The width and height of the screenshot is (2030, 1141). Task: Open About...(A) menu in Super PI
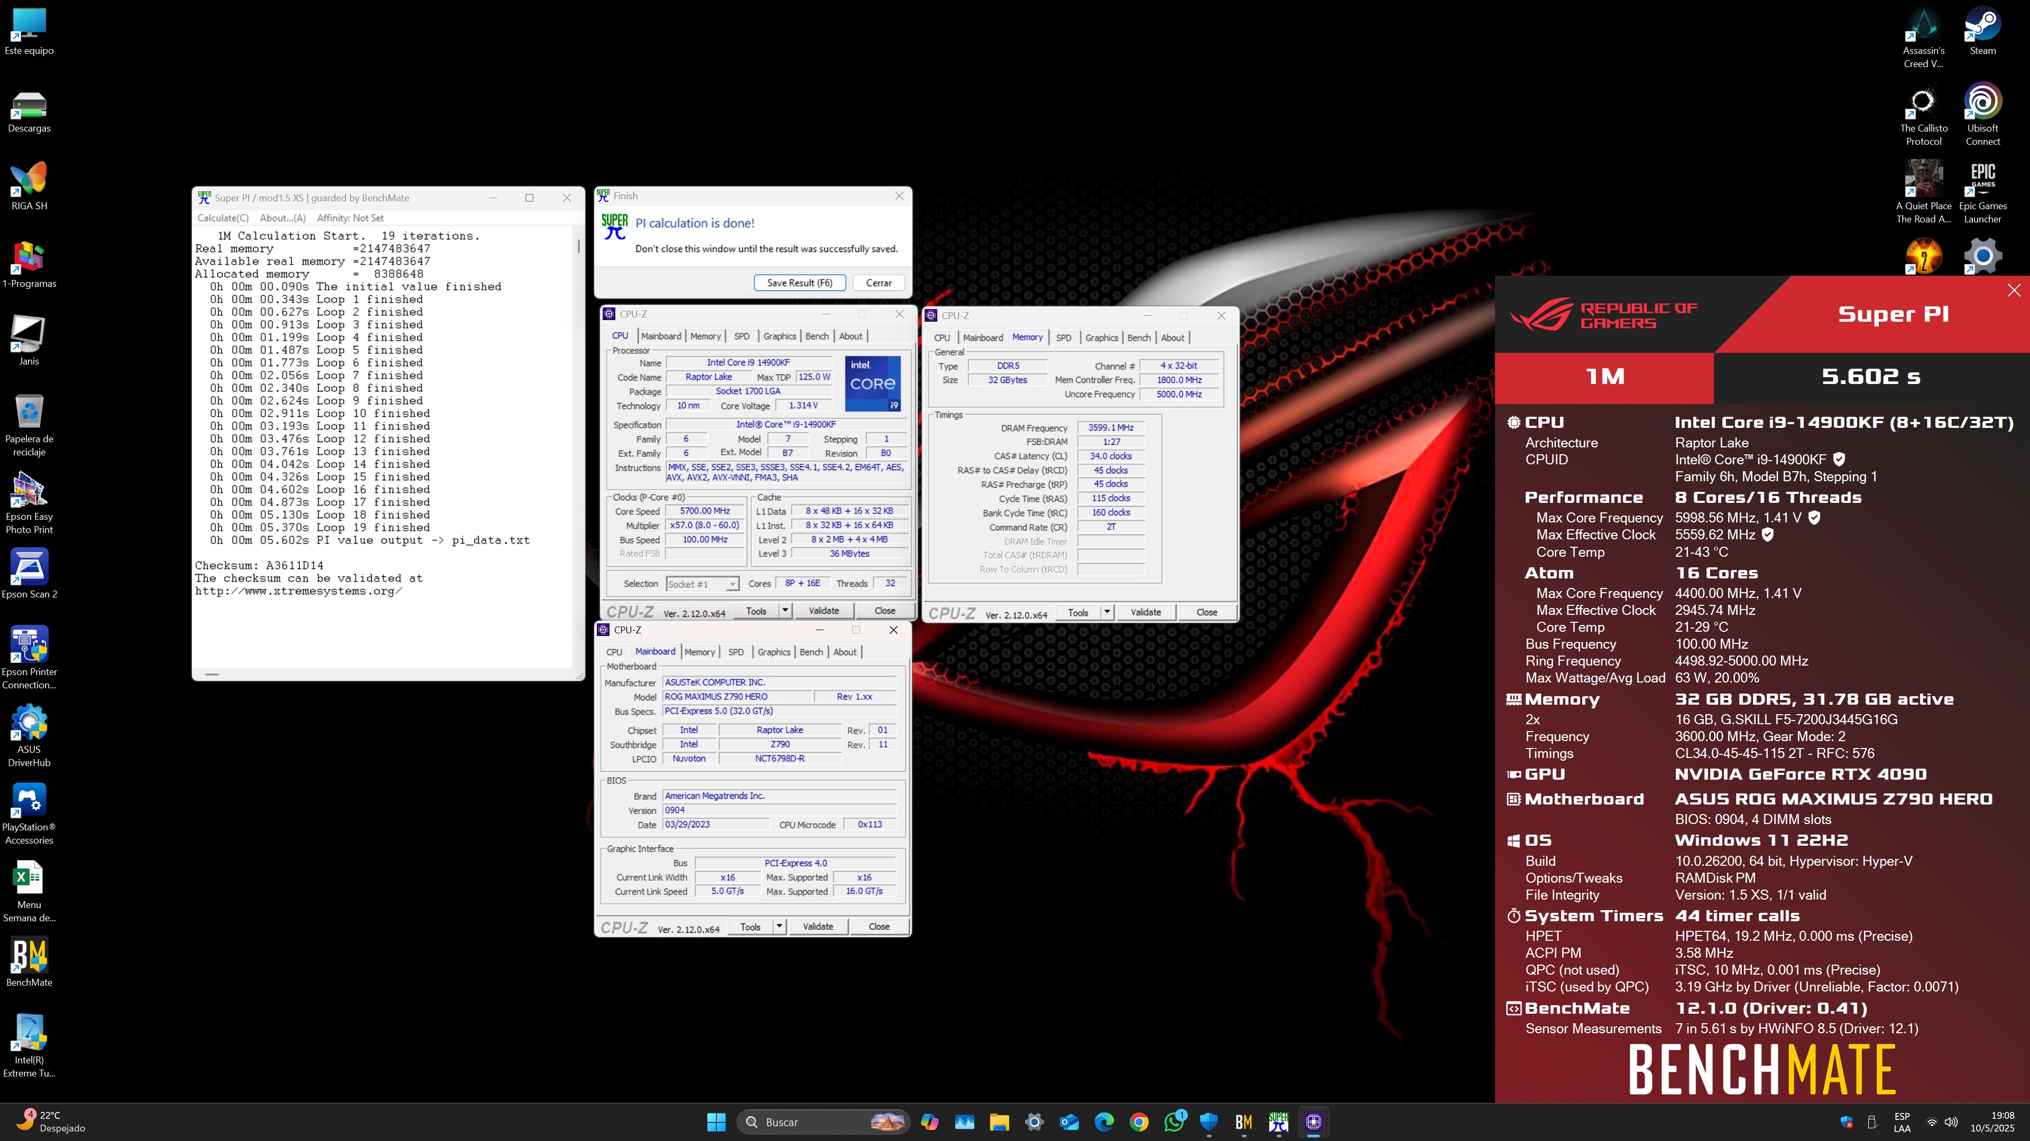coord(282,218)
